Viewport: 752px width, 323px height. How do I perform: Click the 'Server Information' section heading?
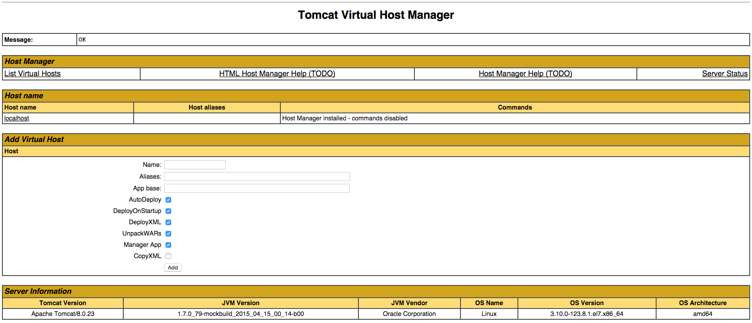point(38,291)
